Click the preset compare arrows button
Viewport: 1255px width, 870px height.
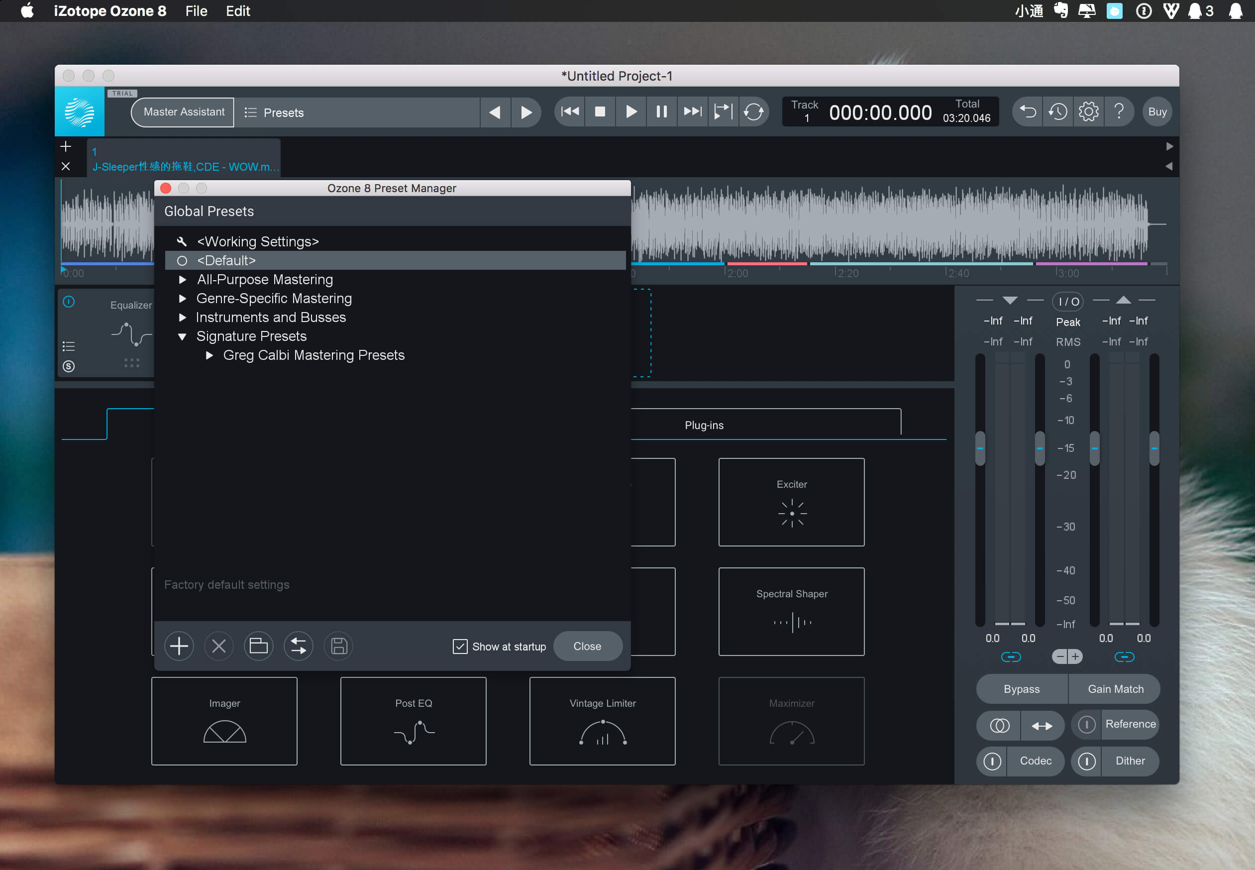(298, 646)
